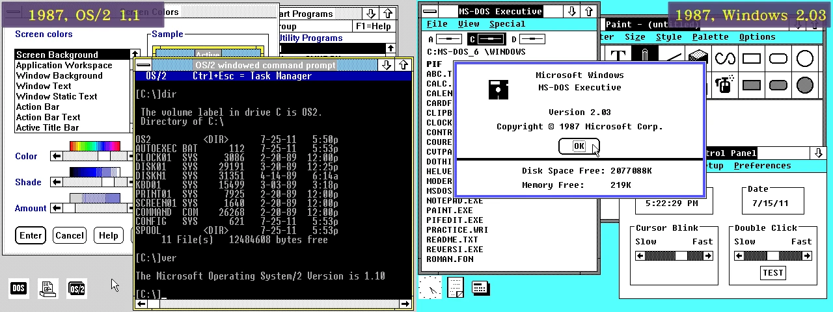
Task: Click the OS/2 session icon on desktop
Action: click(x=77, y=288)
